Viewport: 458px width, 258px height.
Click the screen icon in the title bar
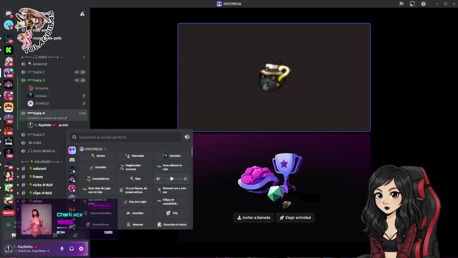[413, 4]
